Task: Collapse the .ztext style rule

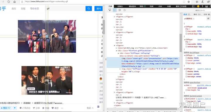Action: click(185, 85)
